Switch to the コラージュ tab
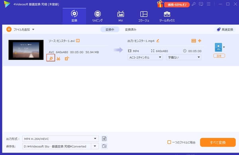 [x=143, y=16]
